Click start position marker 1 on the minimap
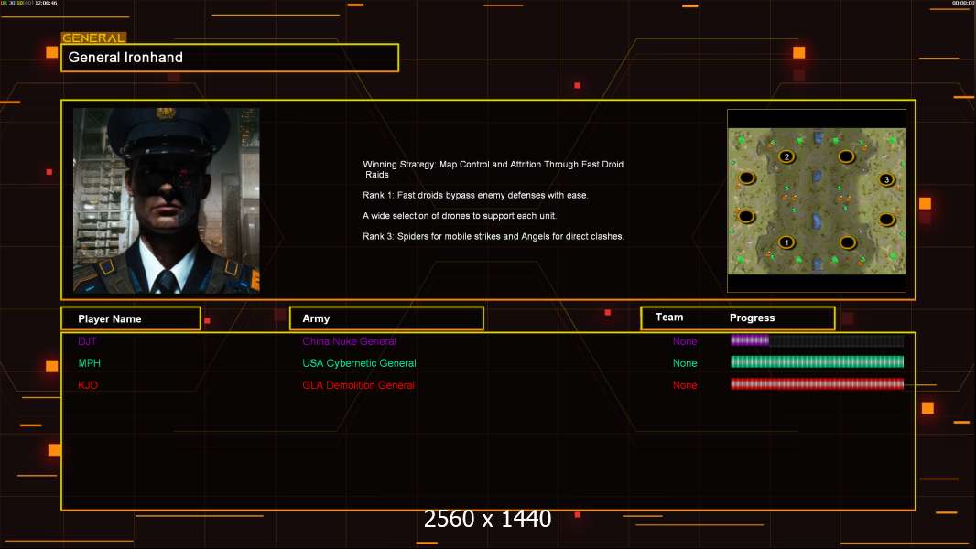 tap(786, 242)
